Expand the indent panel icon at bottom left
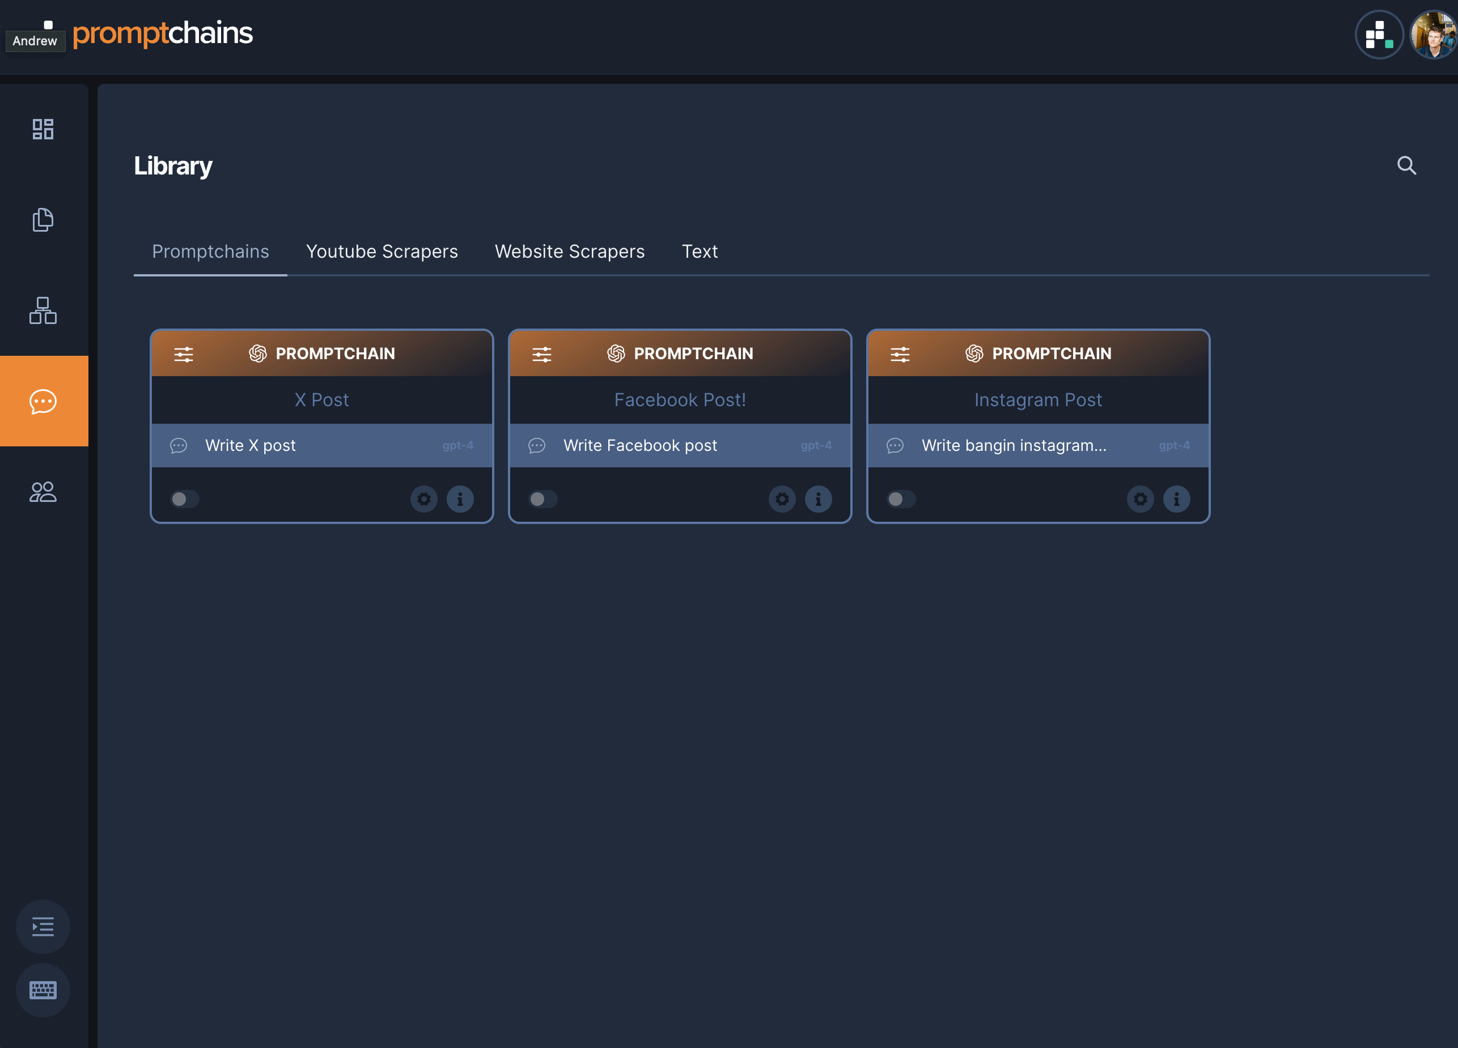 pos(43,927)
